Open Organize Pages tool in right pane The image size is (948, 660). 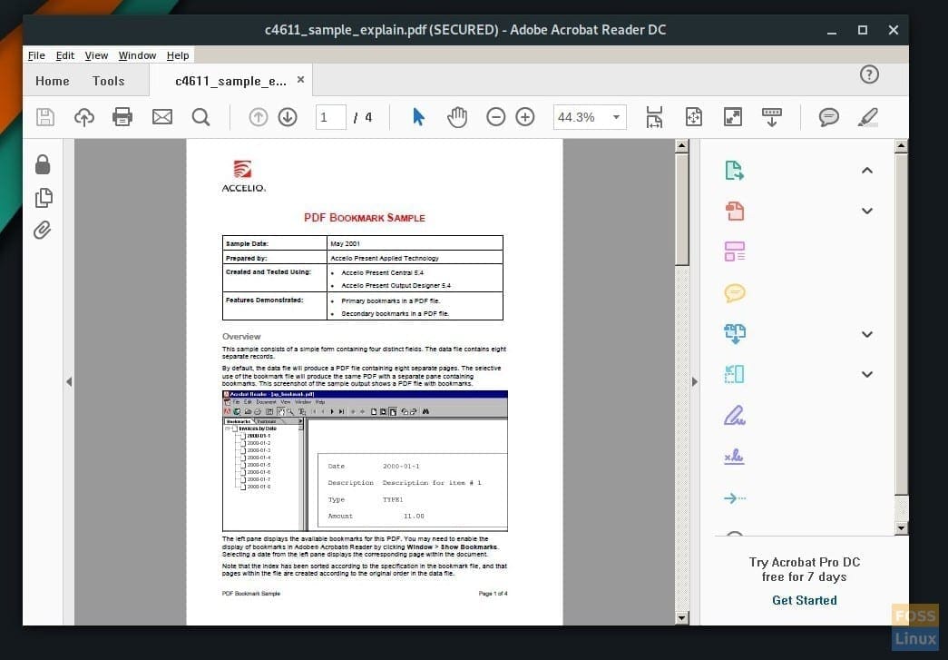point(735,374)
